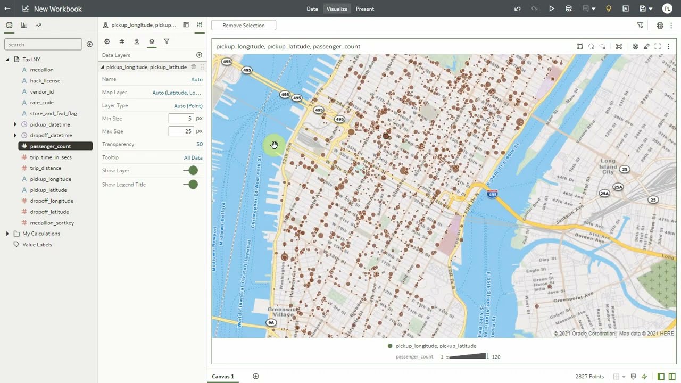Open the Data pane database icon
This screenshot has width=681, height=383.
coord(9,25)
